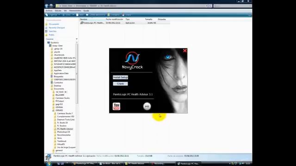Image resolution: width=296 pixels, height=166 pixels.
Task: Close the NavyCrack dialog with red X
Action: 185,51
